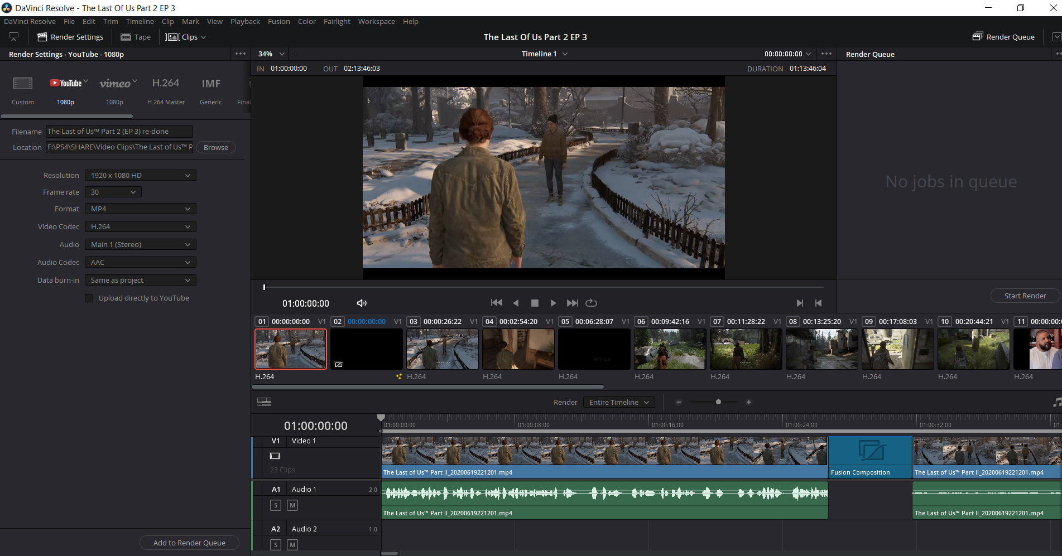Click the timeline view options icon
Screen dimensions: 1062x556
click(x=264, y=402)
